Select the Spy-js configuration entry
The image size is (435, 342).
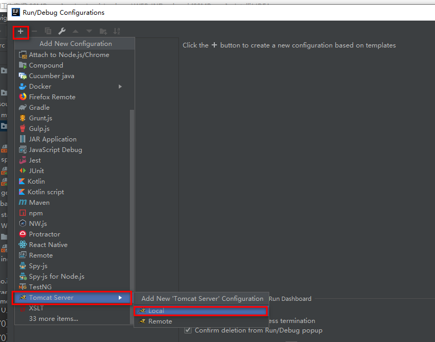pos(73,266)
